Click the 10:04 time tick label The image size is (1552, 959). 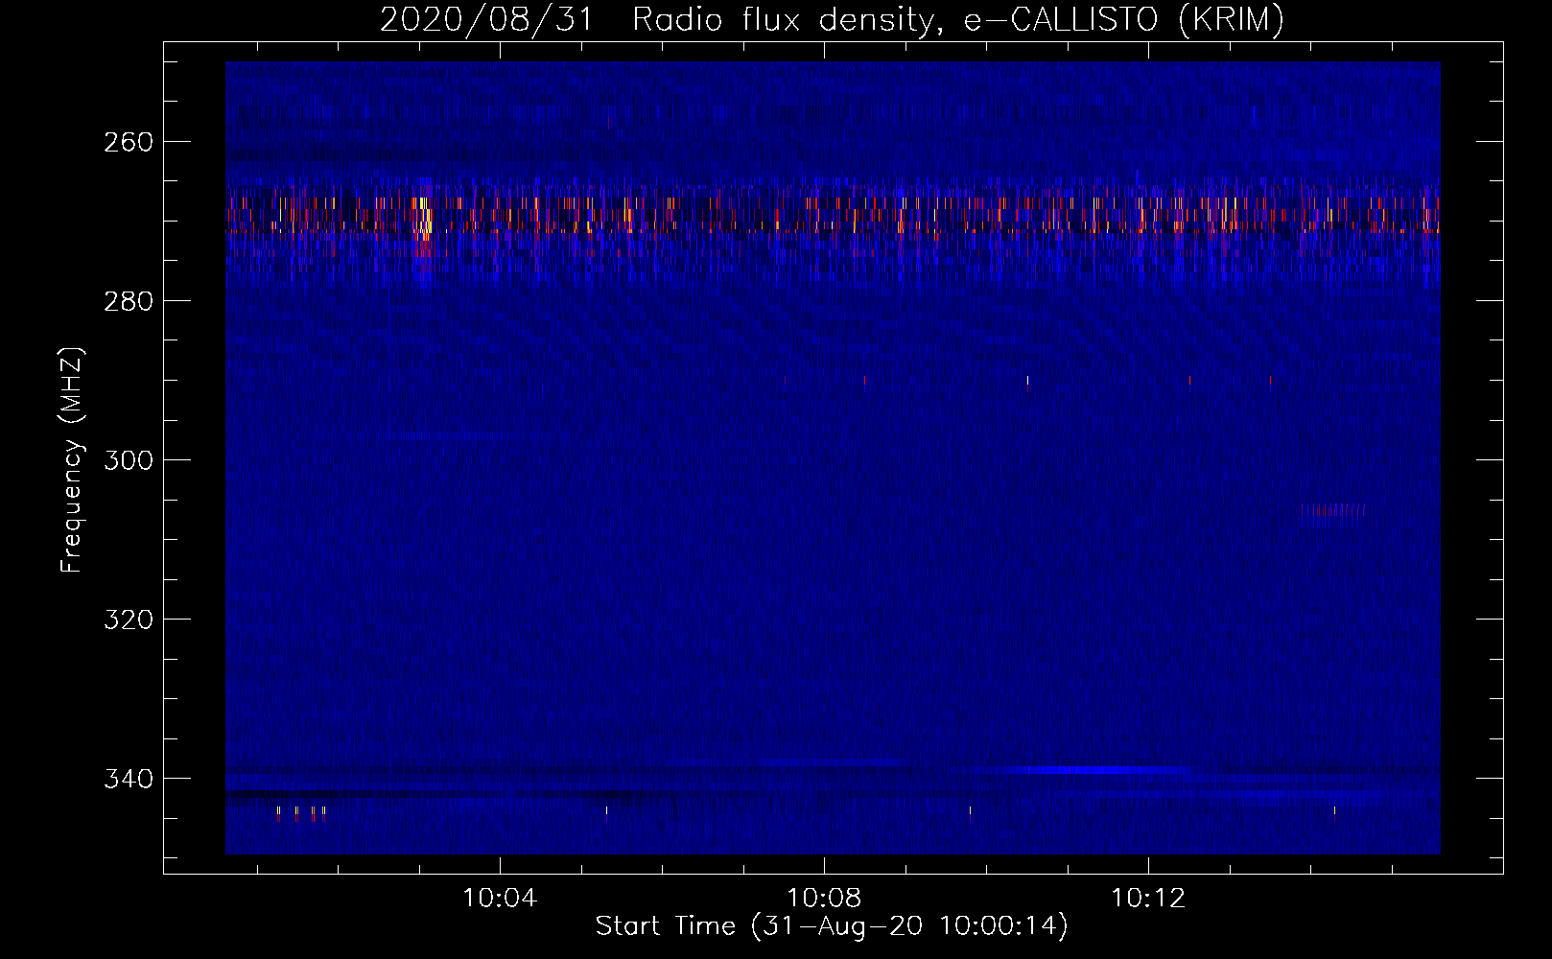[x=500, y=899]
